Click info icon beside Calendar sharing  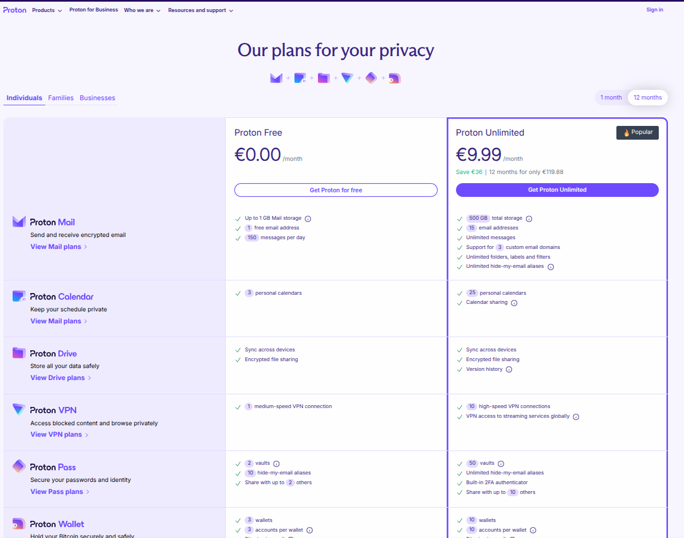pos(514,303)
